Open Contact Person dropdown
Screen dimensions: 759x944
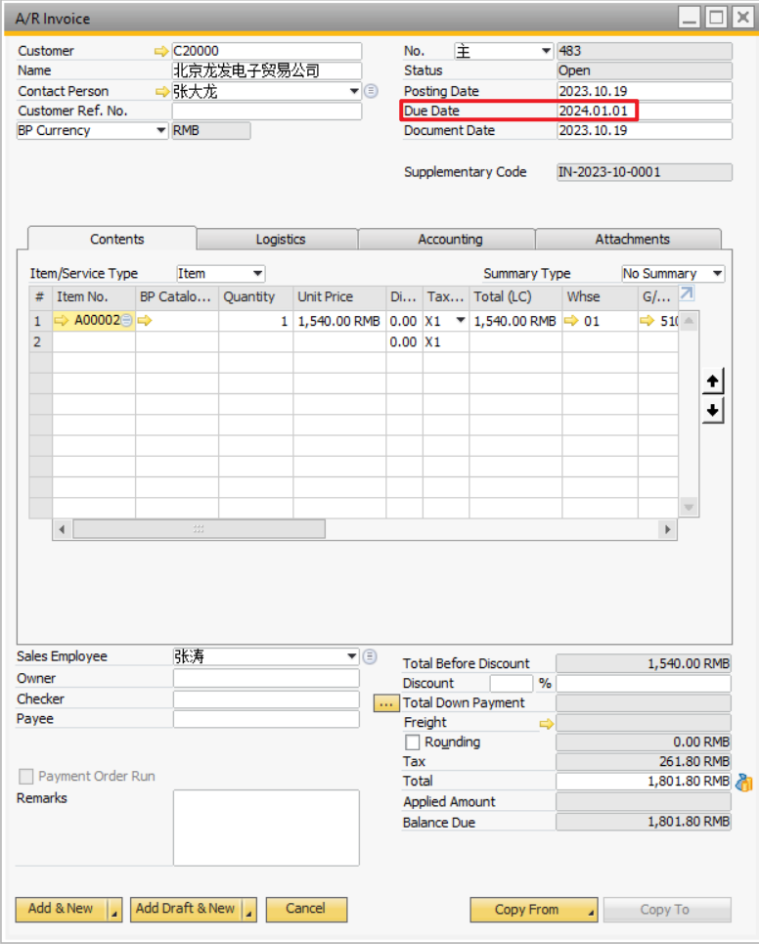[354, 92]
